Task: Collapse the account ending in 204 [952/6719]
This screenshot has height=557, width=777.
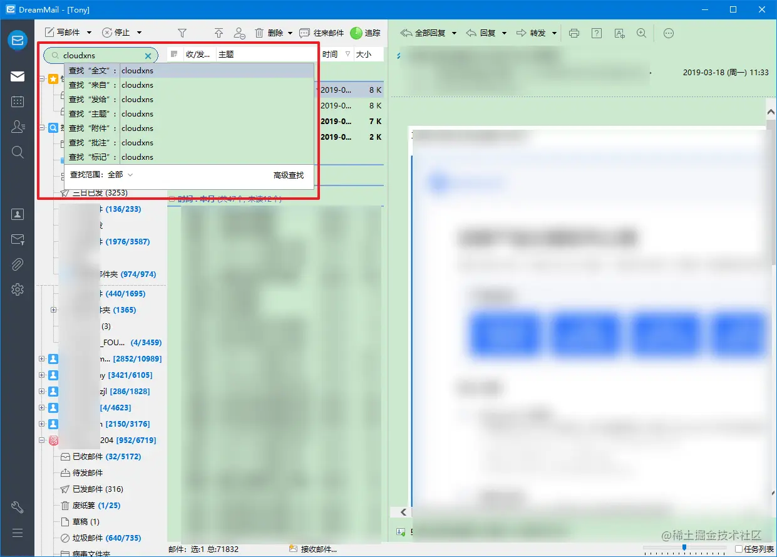Action: pos(42,440)
